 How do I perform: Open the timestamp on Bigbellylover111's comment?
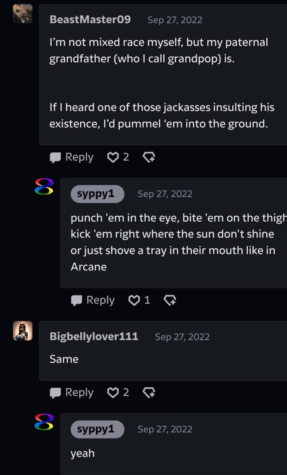point(182,337)
